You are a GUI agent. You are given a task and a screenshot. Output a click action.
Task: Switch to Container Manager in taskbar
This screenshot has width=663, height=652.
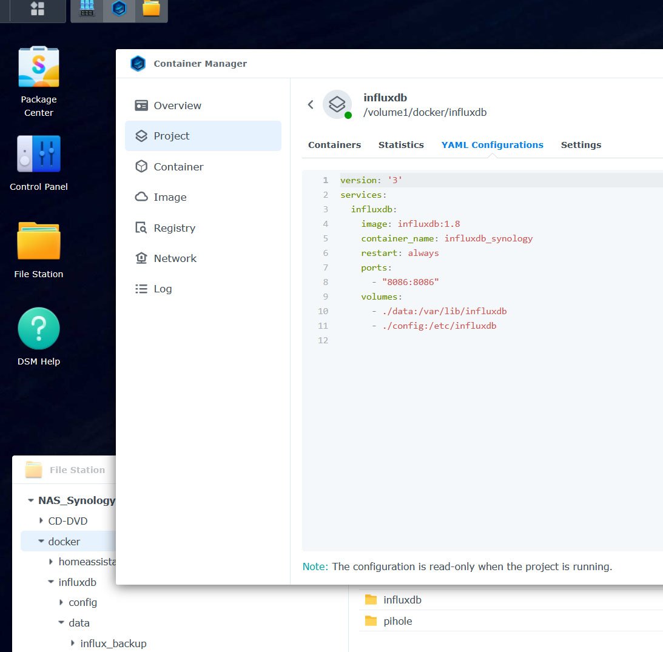119,8
